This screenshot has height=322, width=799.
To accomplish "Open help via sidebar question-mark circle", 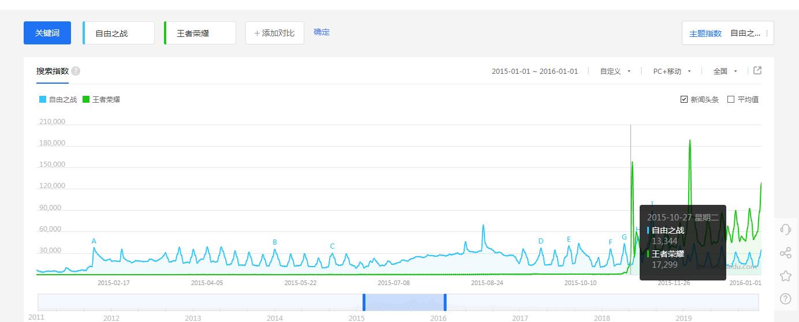I will (785, 298).
